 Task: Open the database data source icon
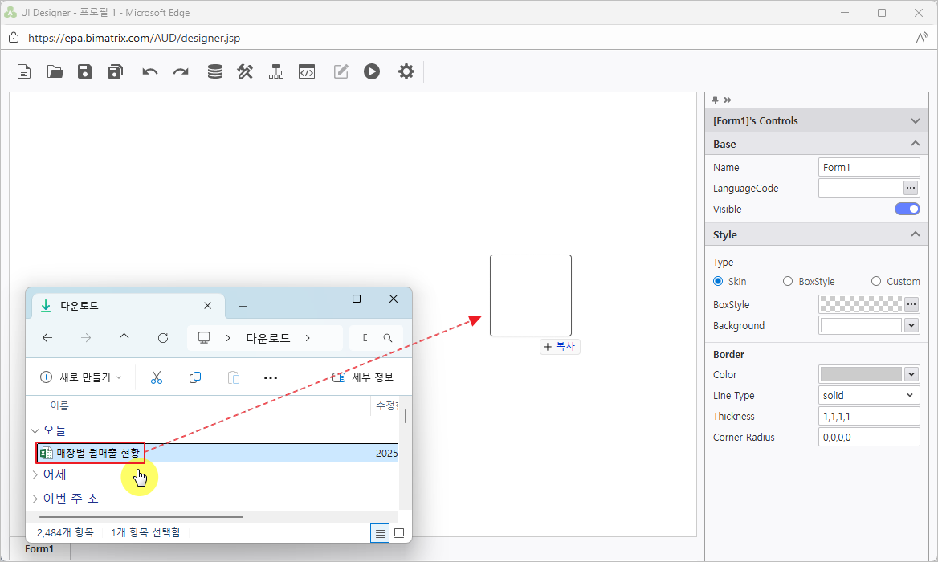click(x=214, y=71)
